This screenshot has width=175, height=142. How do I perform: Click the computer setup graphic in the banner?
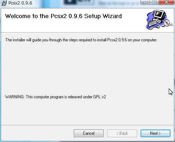coord(159,20)
